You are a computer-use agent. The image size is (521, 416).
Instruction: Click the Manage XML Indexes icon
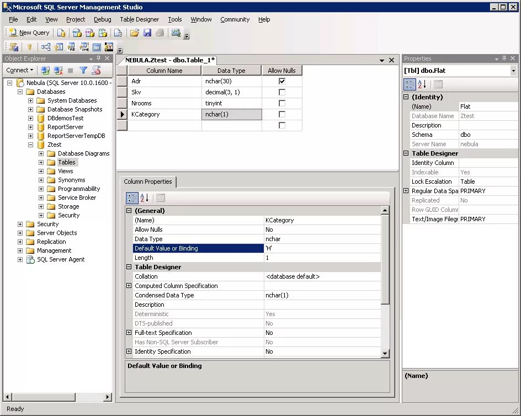[x=84, y=47]
